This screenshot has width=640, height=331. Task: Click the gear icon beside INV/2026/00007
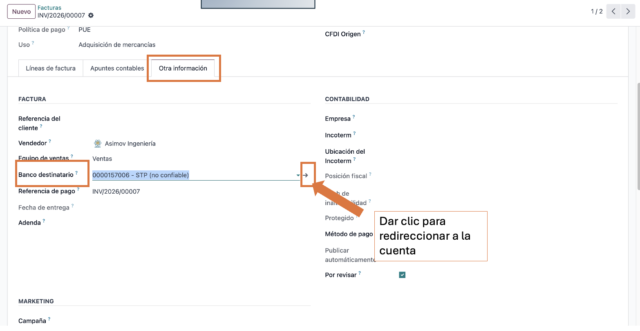[x=91, y=15]
